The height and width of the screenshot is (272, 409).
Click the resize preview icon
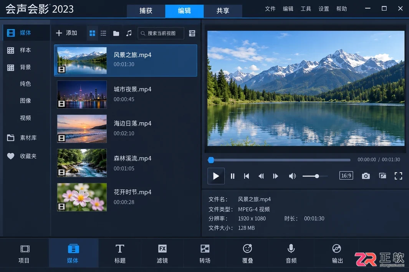coord(383,176)
